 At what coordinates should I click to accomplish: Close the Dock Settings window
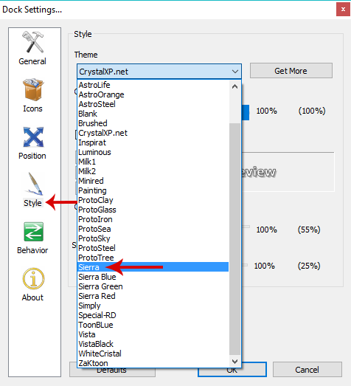point(343,10)
